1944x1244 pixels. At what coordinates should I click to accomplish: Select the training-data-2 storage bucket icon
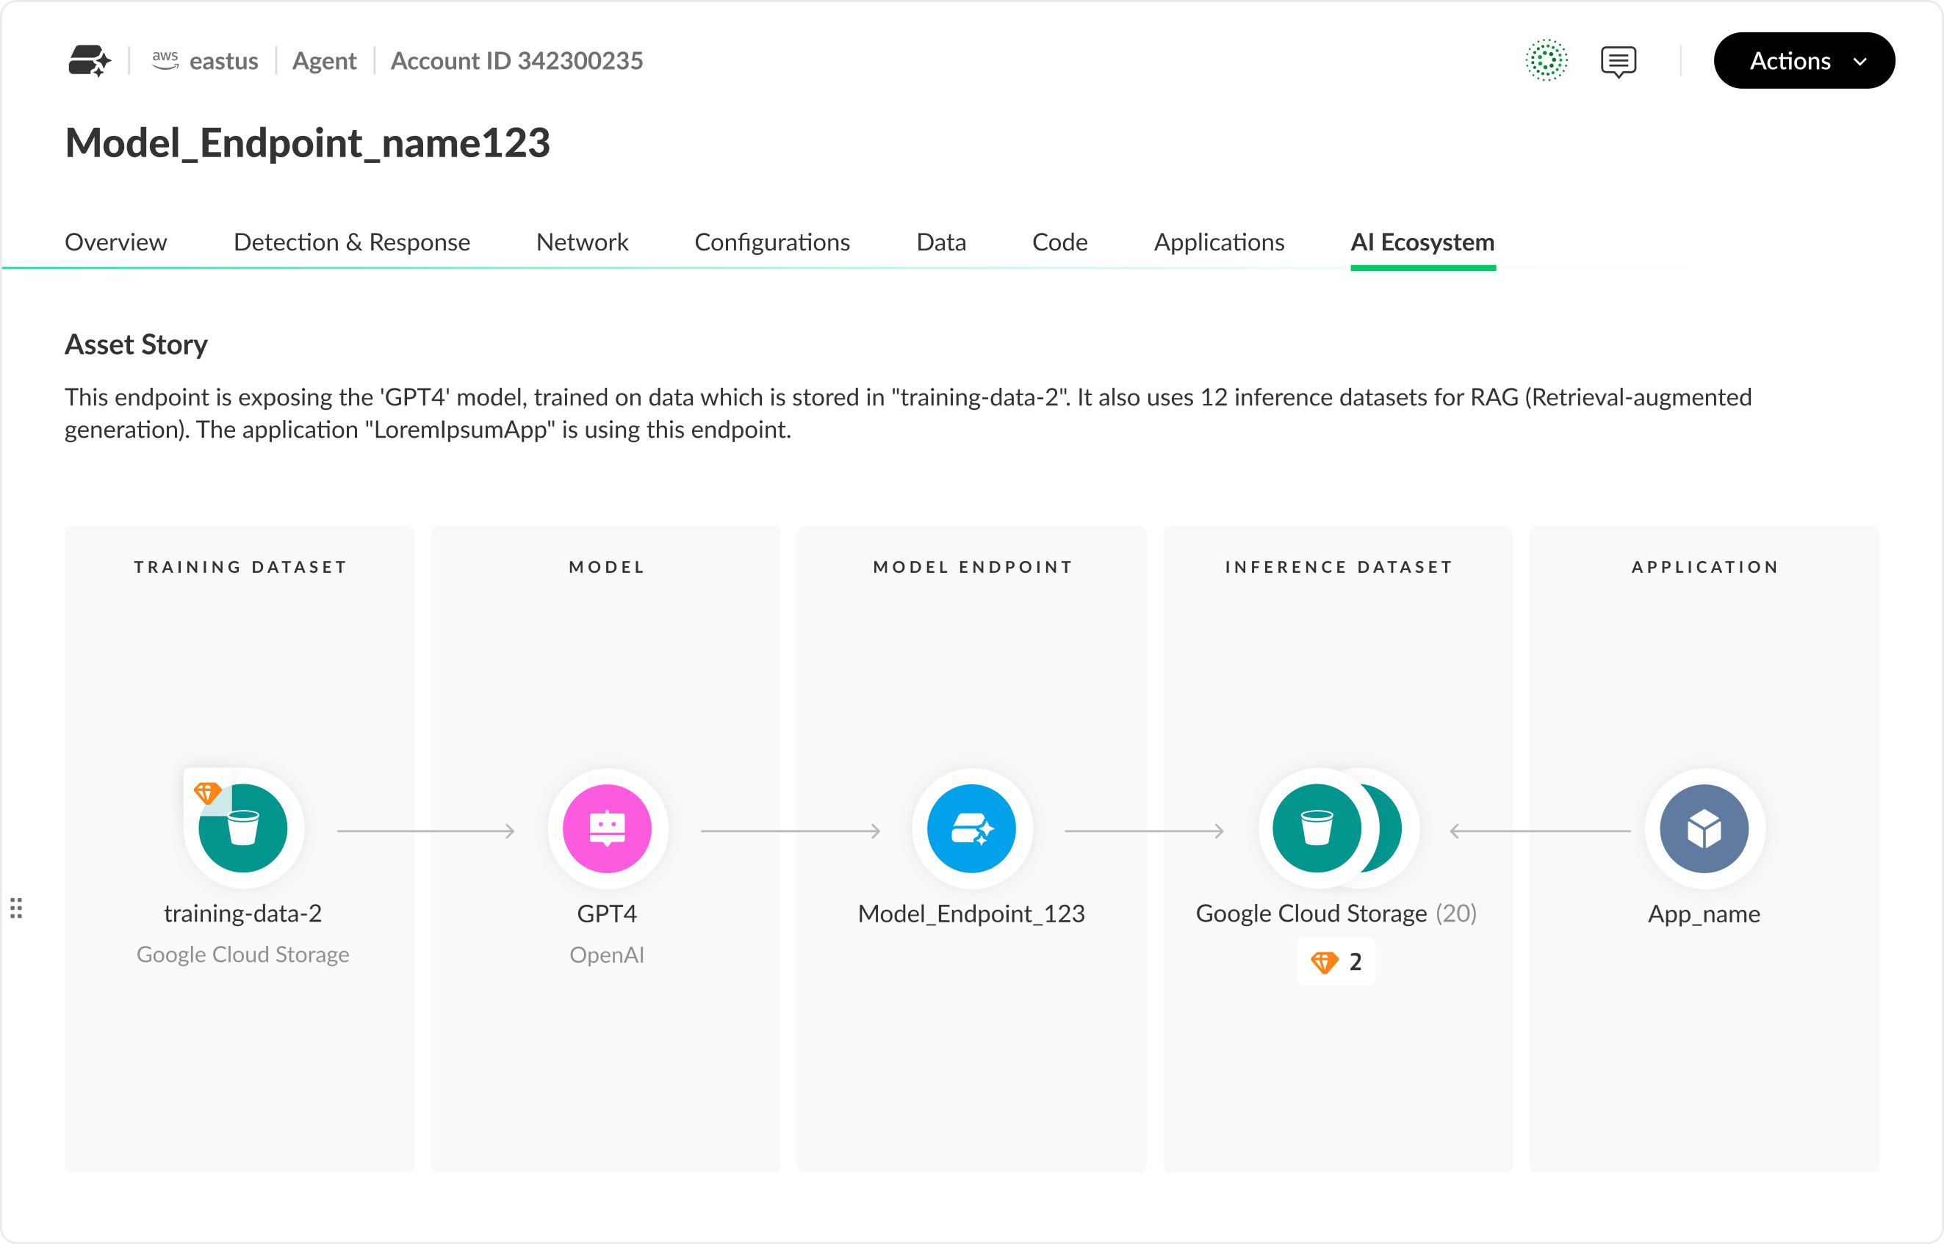(243, 829)
